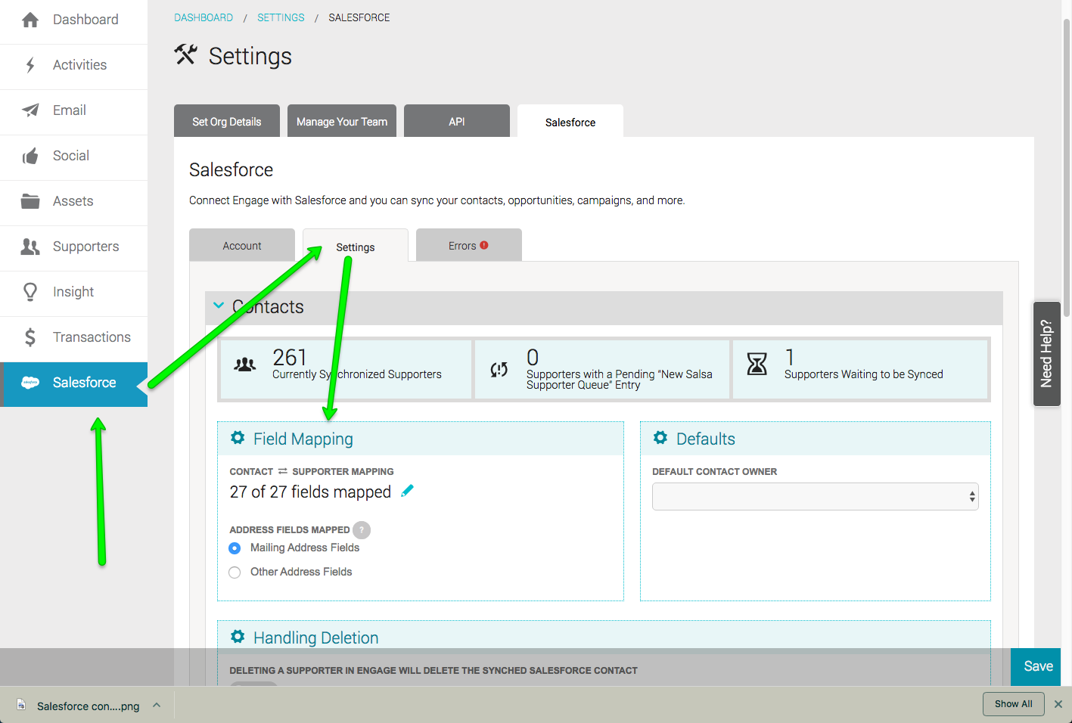Click the "DELETING A SUPPORTER IN ENGAGE" notice text
Screen dimensions: 1072x723
point(433,671)
